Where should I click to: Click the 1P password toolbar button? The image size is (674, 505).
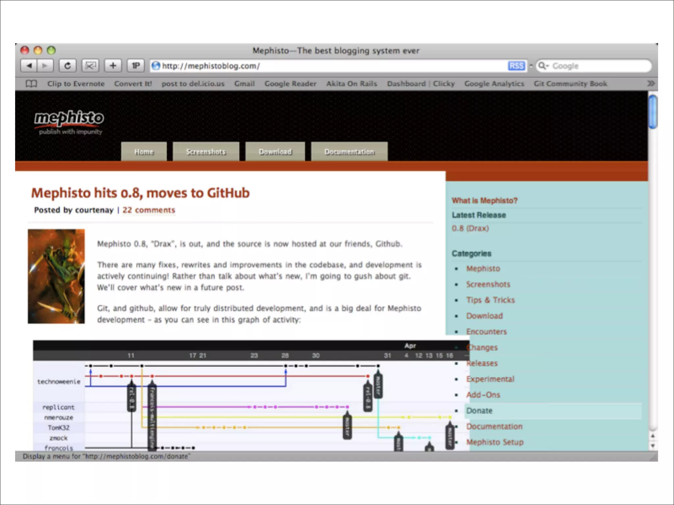(136, 66)
